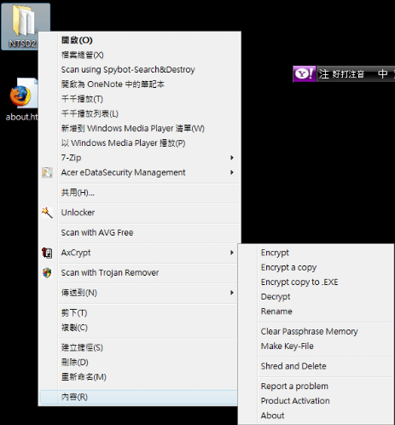
Task: Choose Rename in AxCrypt submenu
Action: 316,311
